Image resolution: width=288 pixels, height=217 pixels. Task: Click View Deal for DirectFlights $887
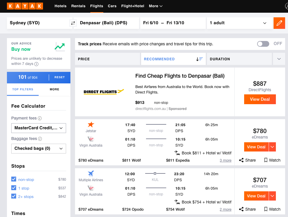[260, 99]
